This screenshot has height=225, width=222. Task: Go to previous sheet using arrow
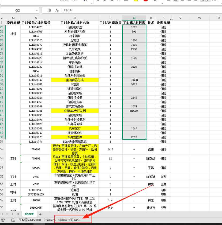point(7,214)
